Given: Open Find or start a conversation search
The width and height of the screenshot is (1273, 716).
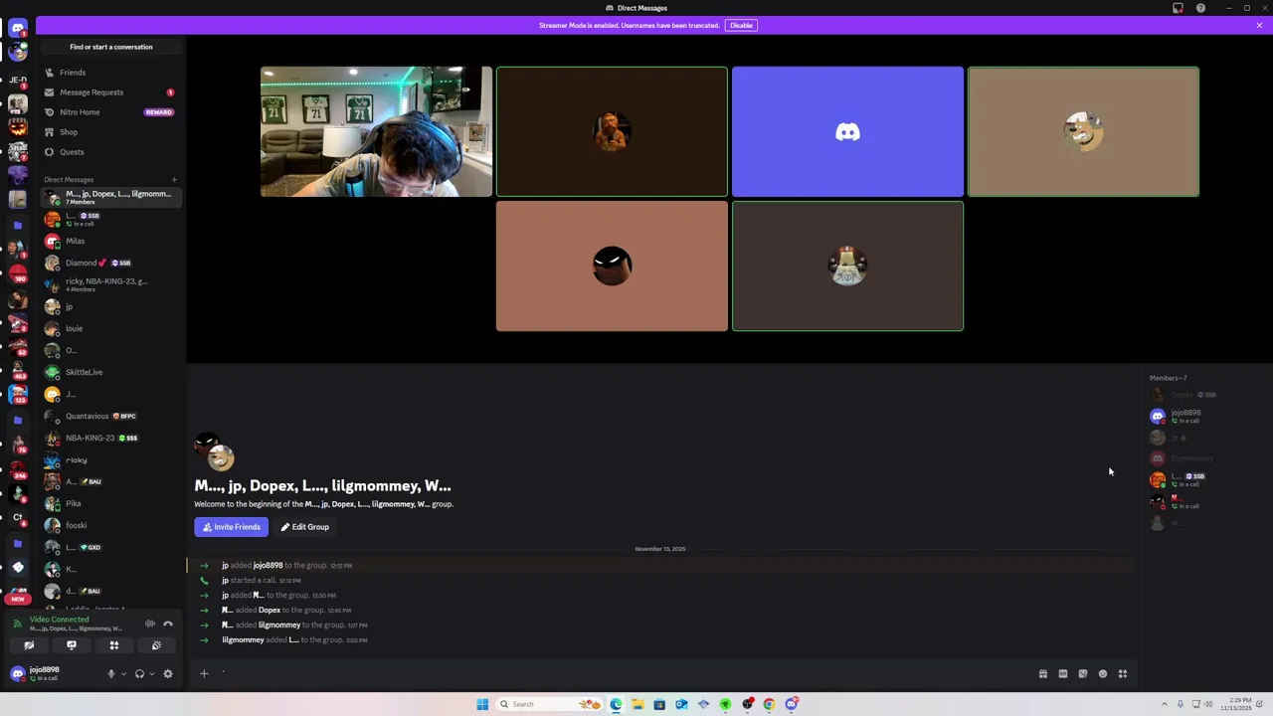Looking at the screenshot, I should pos(111,47).
